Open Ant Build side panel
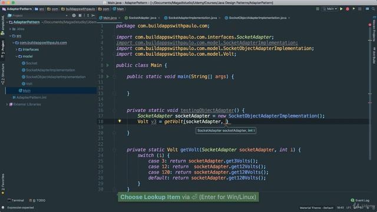The height and width of the screenshot is (212, 377). 374,55
